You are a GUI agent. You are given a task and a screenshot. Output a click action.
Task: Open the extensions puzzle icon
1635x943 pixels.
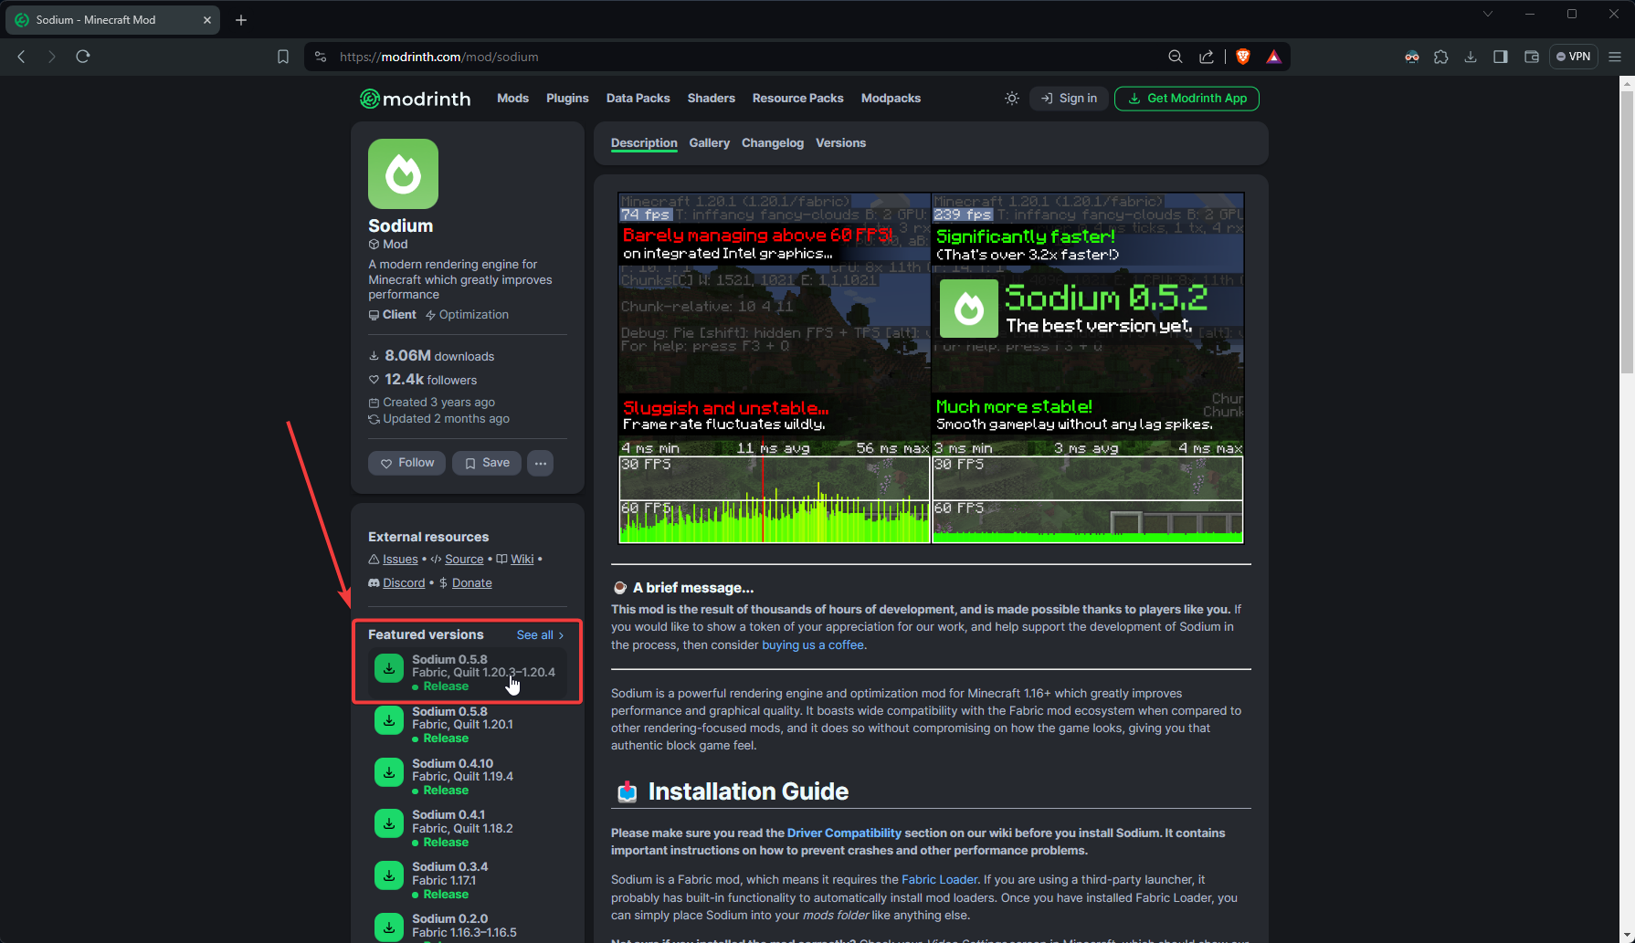[1441, 57]
